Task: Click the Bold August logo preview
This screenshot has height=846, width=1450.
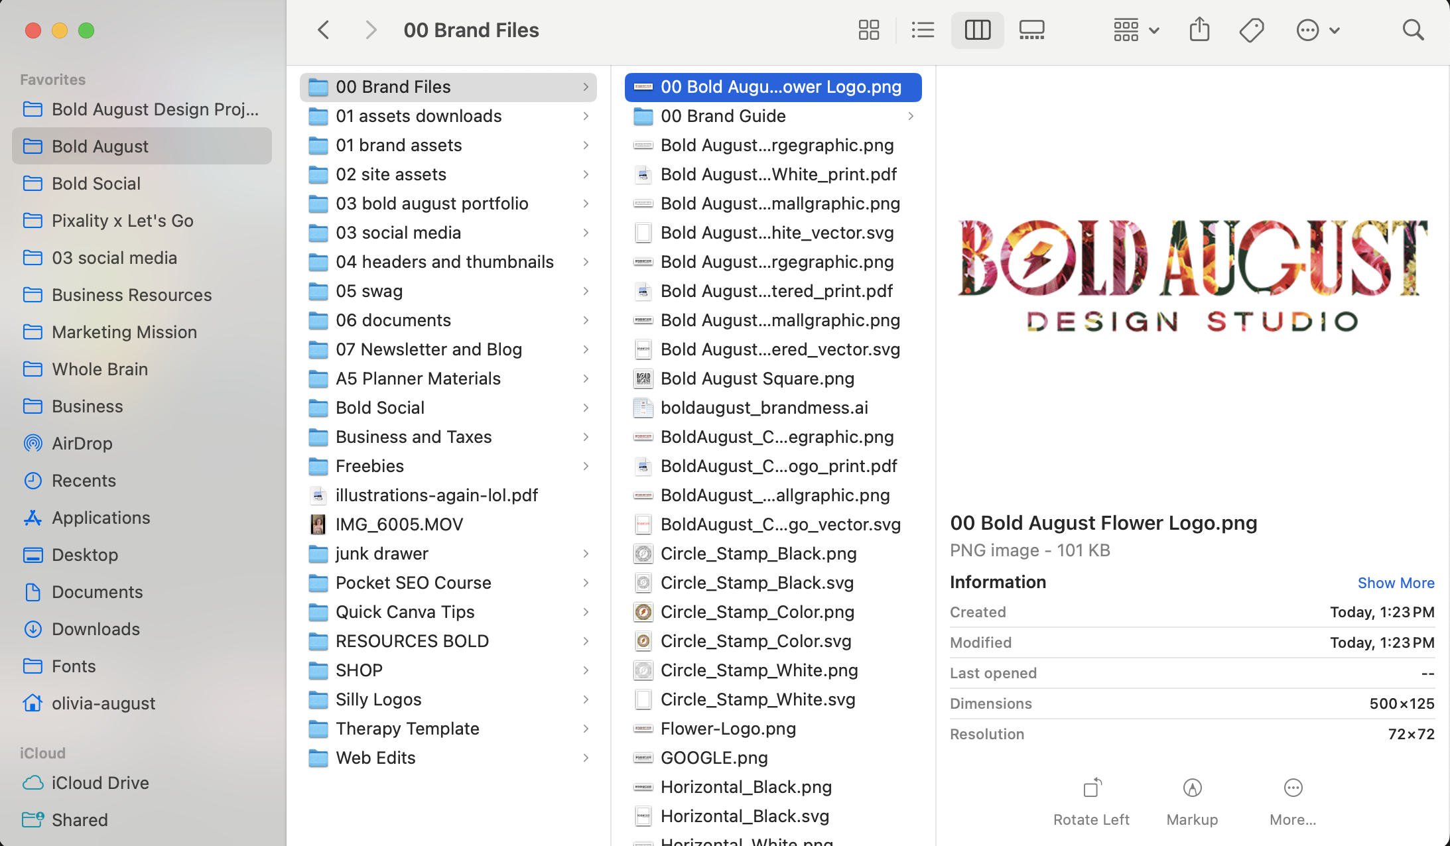Action: pyautogui.click(x=1192, y=275)
